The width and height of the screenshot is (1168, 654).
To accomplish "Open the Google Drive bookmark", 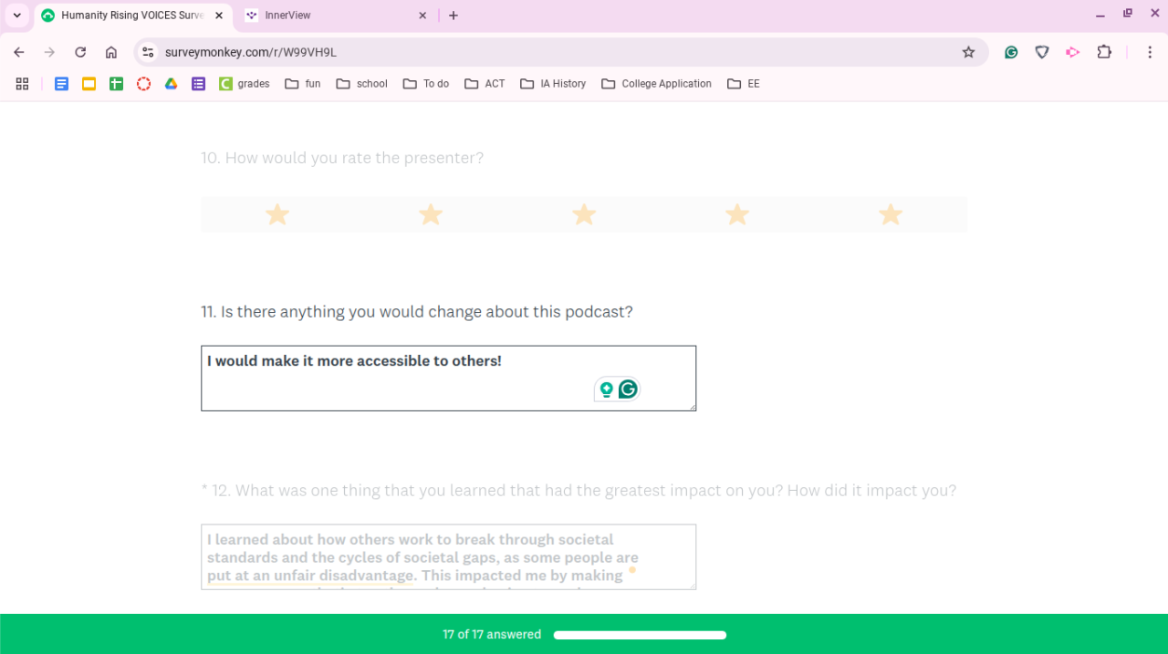I will click(x=171, y=84).
